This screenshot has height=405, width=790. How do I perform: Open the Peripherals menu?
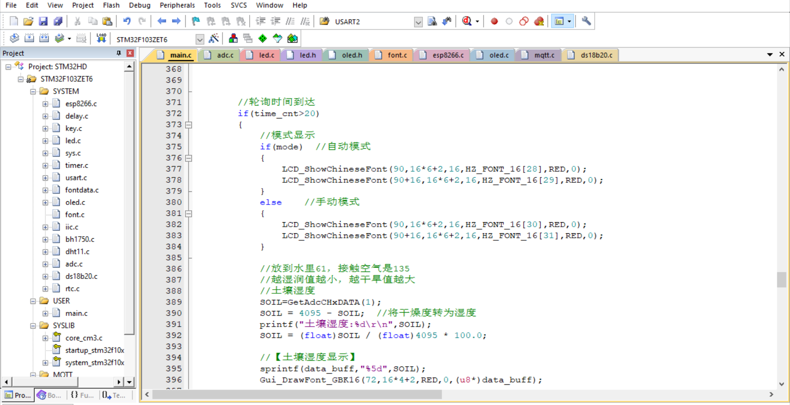pyautogui.click(x=177, y=5)
